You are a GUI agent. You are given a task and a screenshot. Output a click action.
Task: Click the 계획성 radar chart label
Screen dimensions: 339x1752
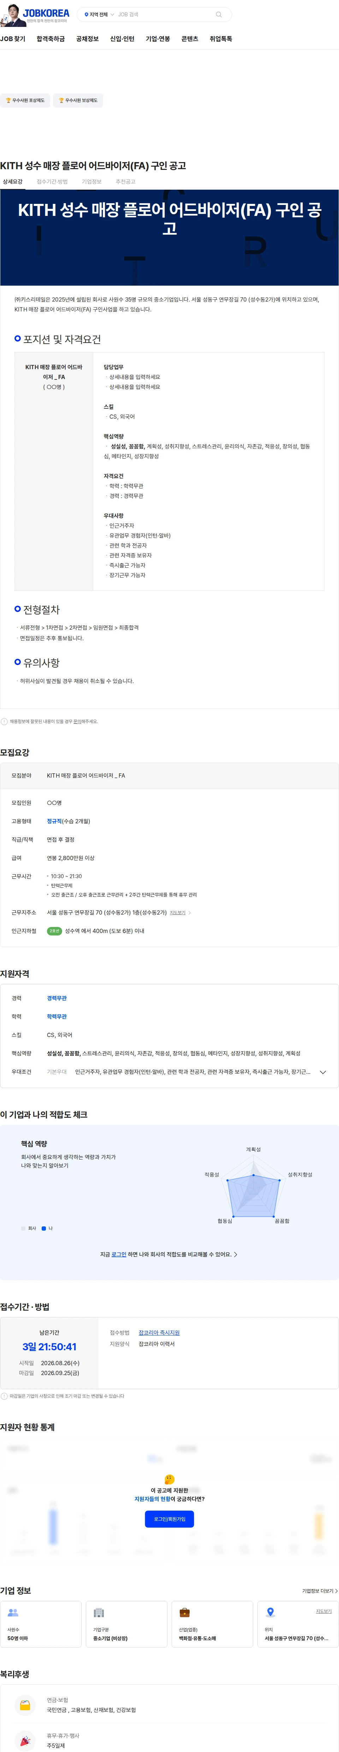click(254, 1149)
